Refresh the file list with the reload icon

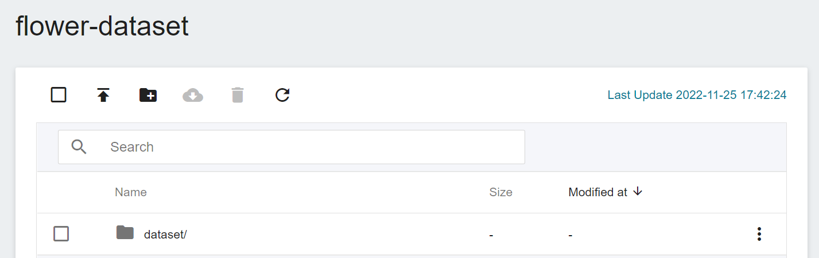(x=282, y=95)
